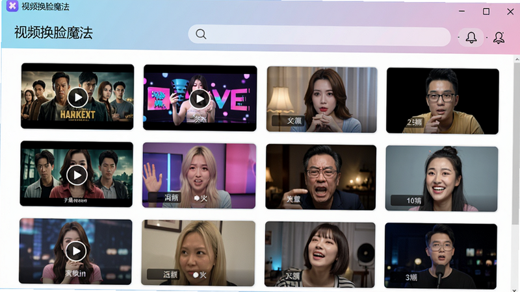520x292 pixels.
Task: Open the user profile icon
Action: pos(499,38)
